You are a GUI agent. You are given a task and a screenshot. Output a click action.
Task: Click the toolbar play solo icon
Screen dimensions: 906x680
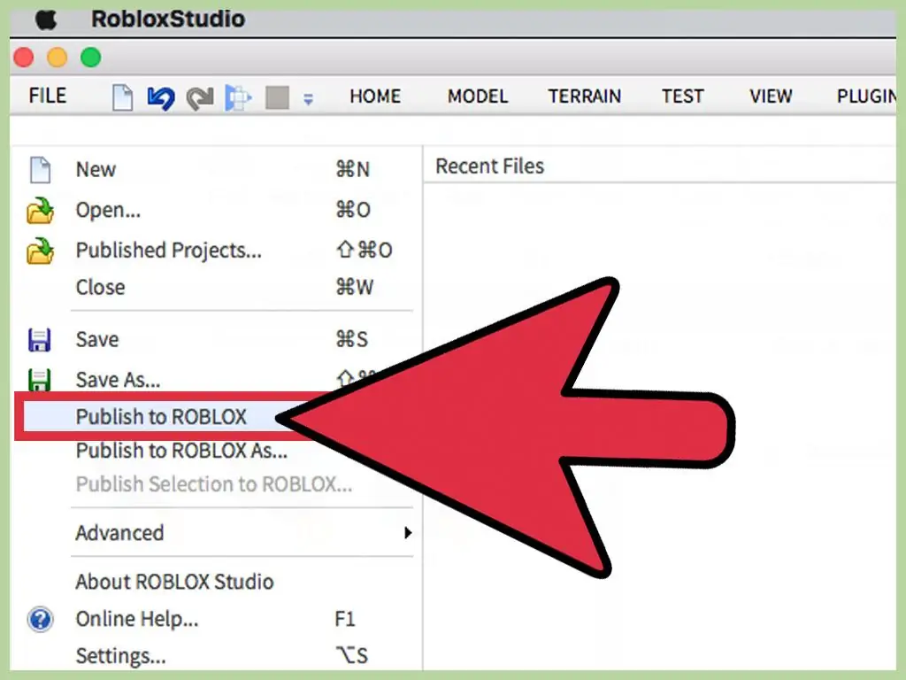[238, 97]
